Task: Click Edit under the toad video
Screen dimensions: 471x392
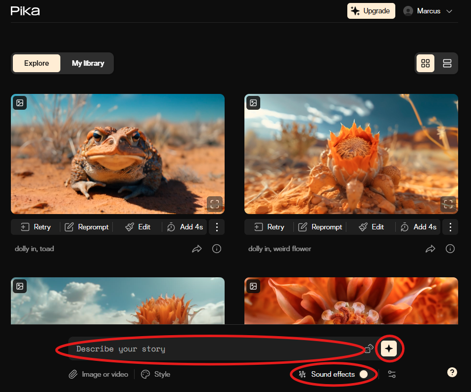Action: pos(138,227)
